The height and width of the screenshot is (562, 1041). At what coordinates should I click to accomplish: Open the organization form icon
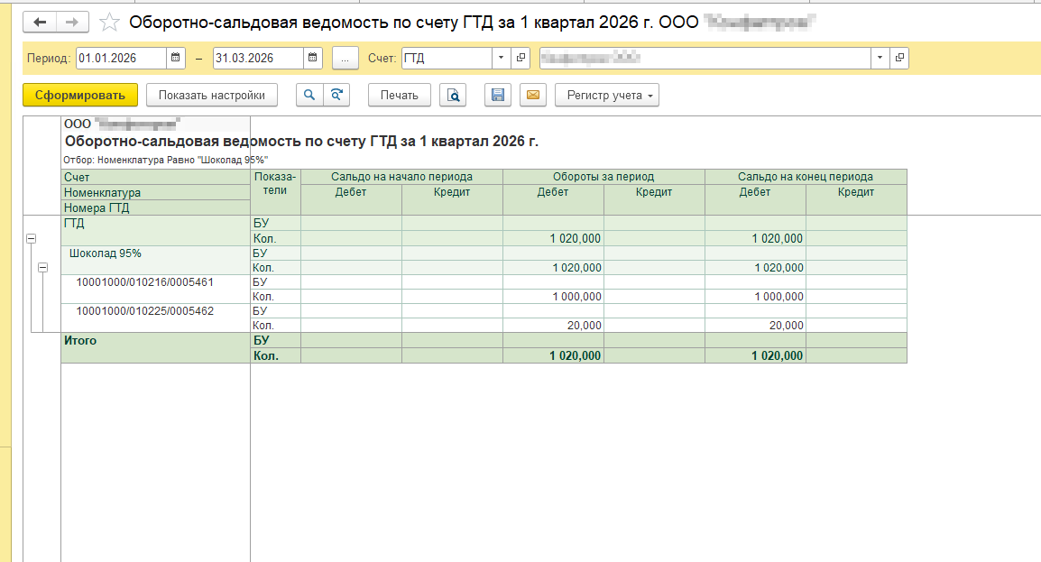pos(899,58)
